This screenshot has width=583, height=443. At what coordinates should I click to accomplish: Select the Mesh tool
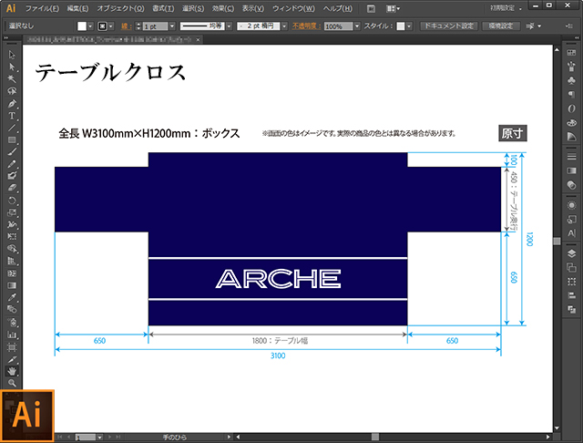[12, 273]
